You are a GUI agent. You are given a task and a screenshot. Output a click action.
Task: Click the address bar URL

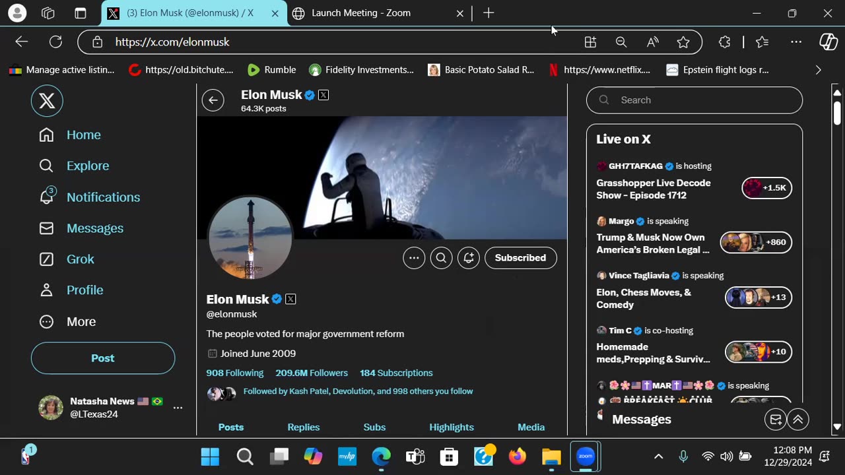172,42
